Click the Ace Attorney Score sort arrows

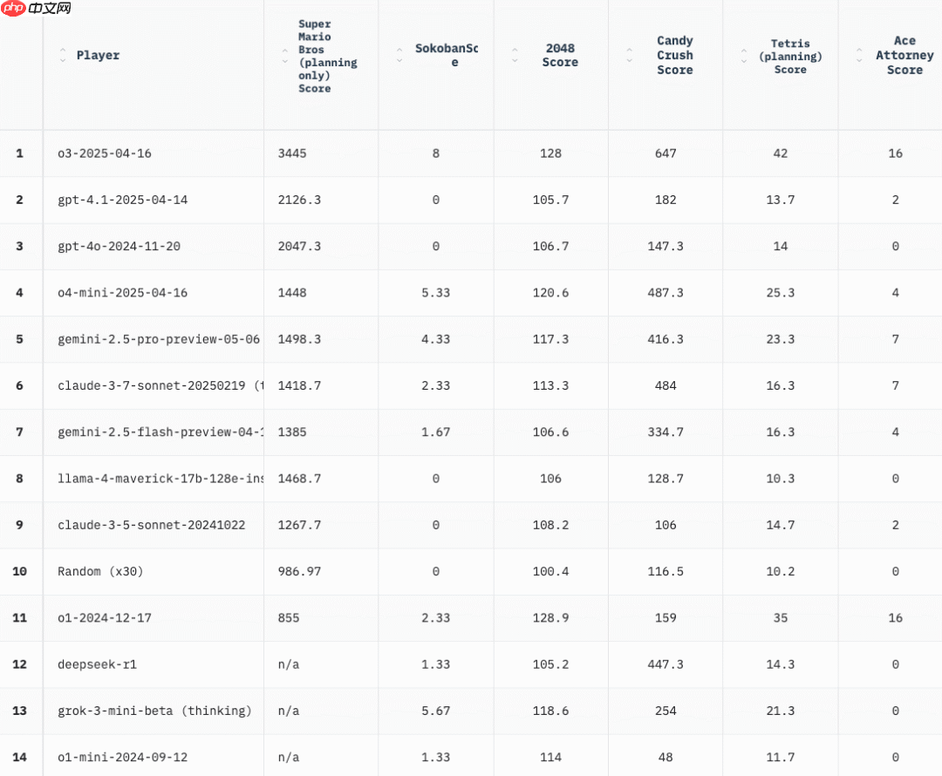[x=859, y=55]
